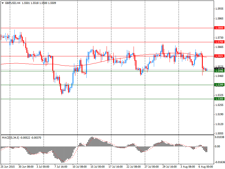
Task: Click the 1.5865 price scale value
Action: [219, 19]
